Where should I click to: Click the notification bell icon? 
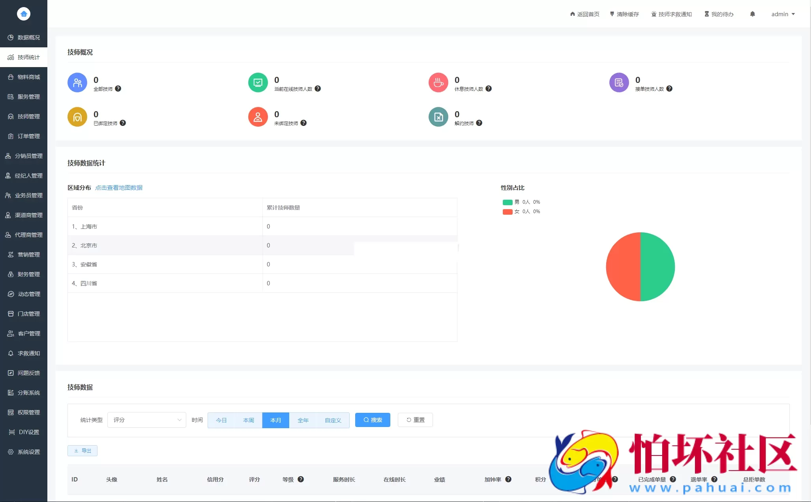point(752,14)
